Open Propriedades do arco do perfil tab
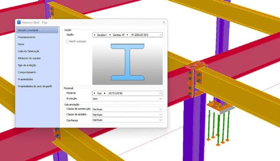This screenshot has width=280, height=161. pos(35,86)
